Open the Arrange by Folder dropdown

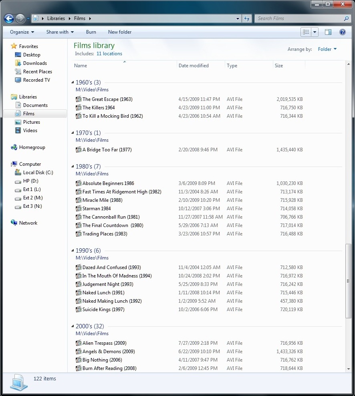pyautogui.click(x=327, y=49)
